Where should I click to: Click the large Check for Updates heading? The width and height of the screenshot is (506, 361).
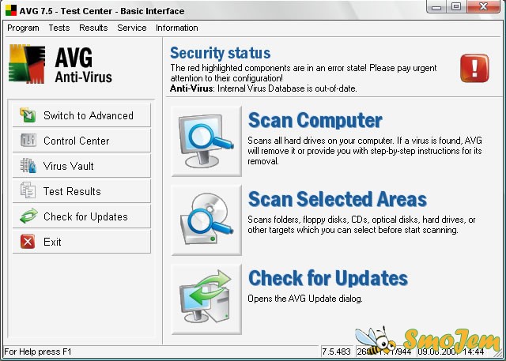point(328,278)
